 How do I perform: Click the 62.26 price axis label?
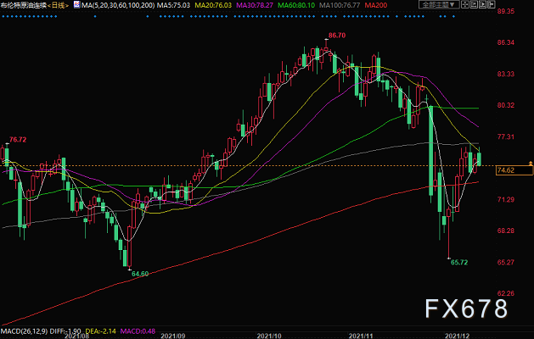[506, 293]
